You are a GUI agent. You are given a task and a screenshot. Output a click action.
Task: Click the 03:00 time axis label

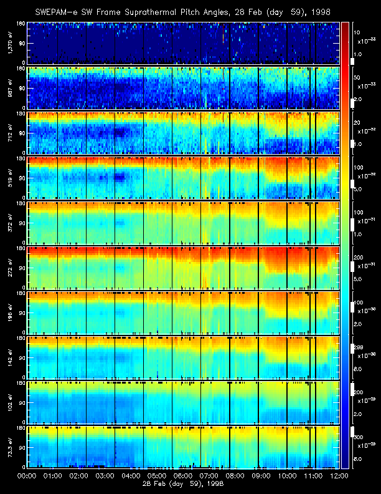click(105, 476)
